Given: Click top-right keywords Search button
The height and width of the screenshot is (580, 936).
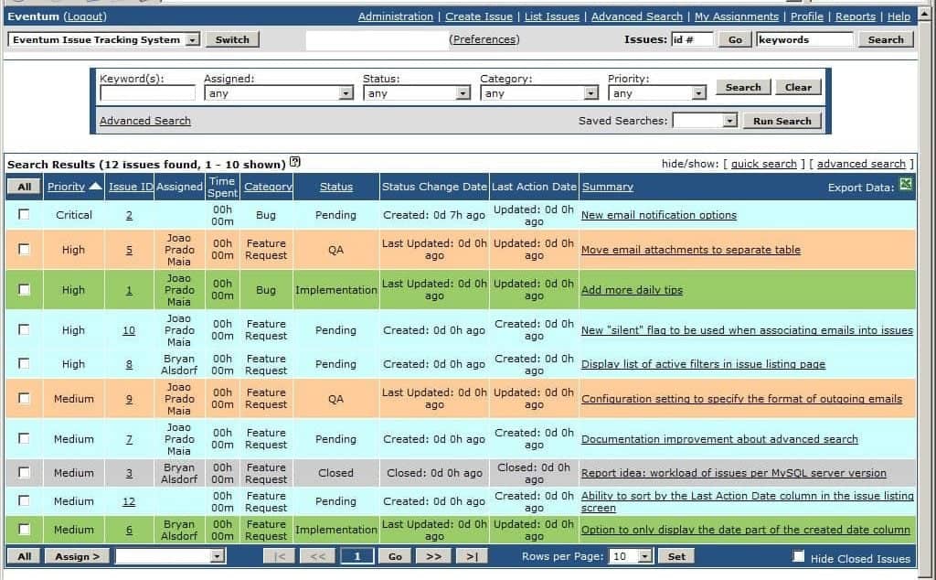Looking at the screenshot, I should tap(886, 39).
